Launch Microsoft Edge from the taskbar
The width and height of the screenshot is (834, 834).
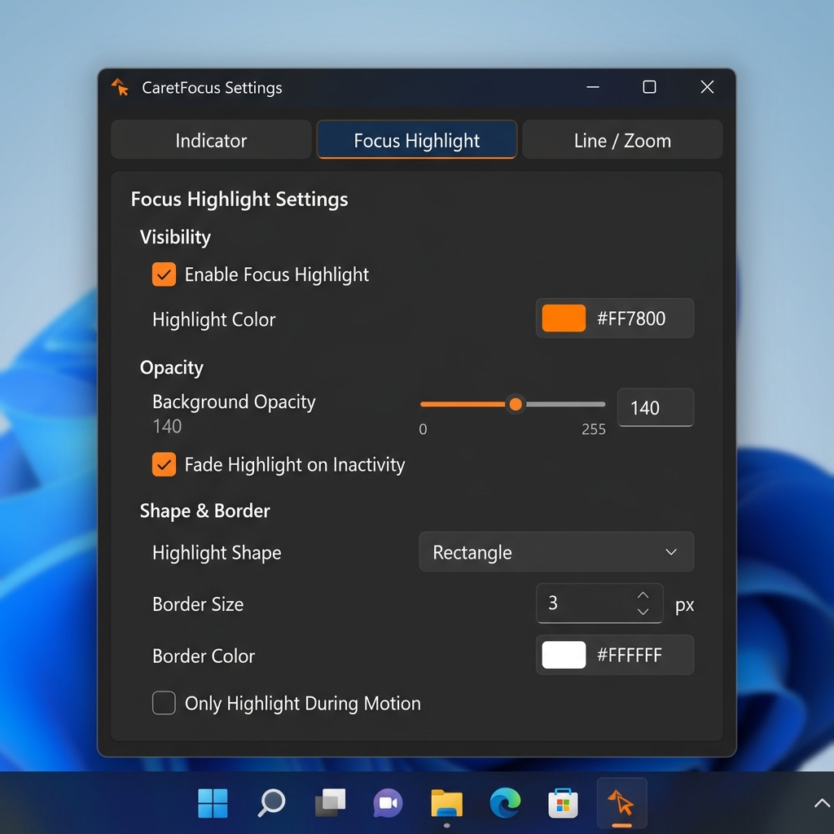click(505, 802)
